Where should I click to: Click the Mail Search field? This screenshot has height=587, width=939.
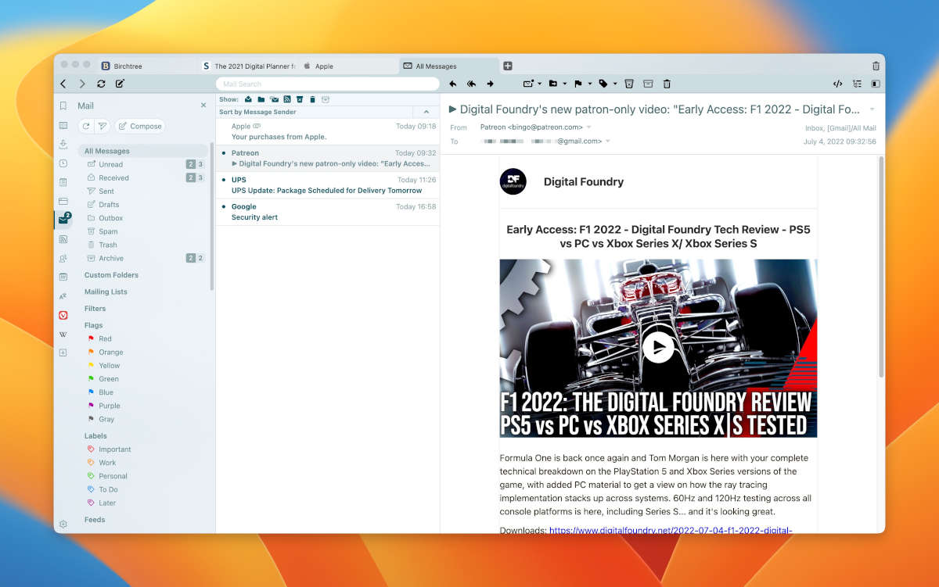328,84
